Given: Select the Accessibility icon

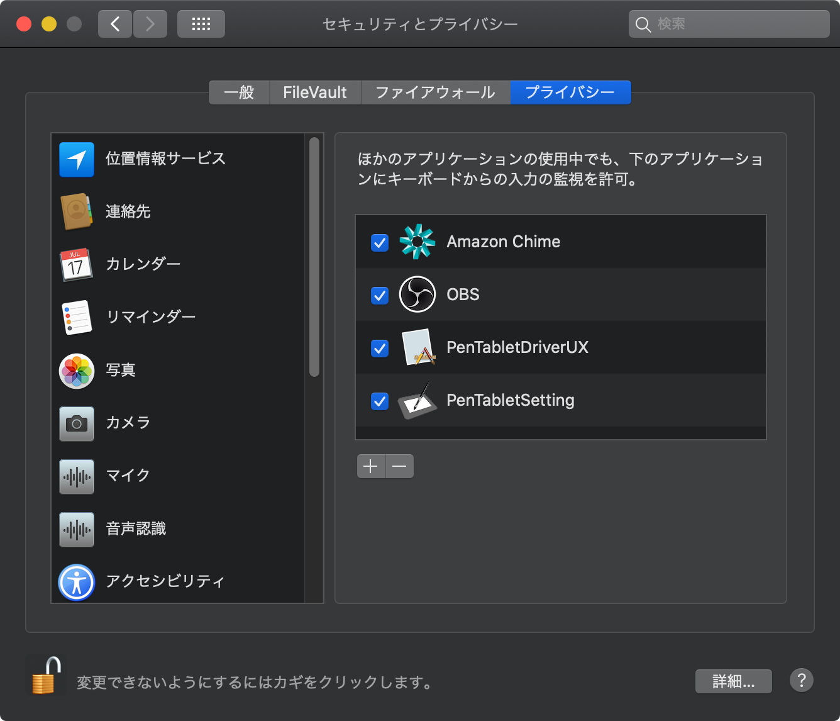Looking at the screenshot, I should 77,582.
